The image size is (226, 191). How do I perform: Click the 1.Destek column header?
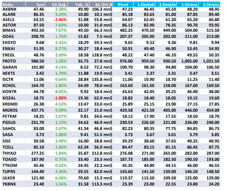pos(146,5)
